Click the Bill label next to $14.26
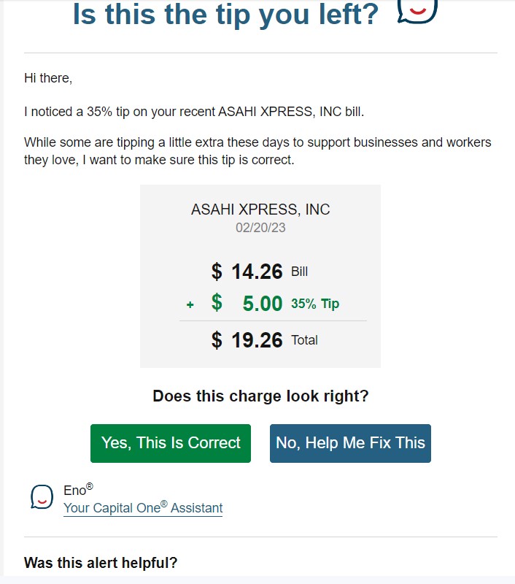The height and width of the screenshot is (584, 515). 300,272
